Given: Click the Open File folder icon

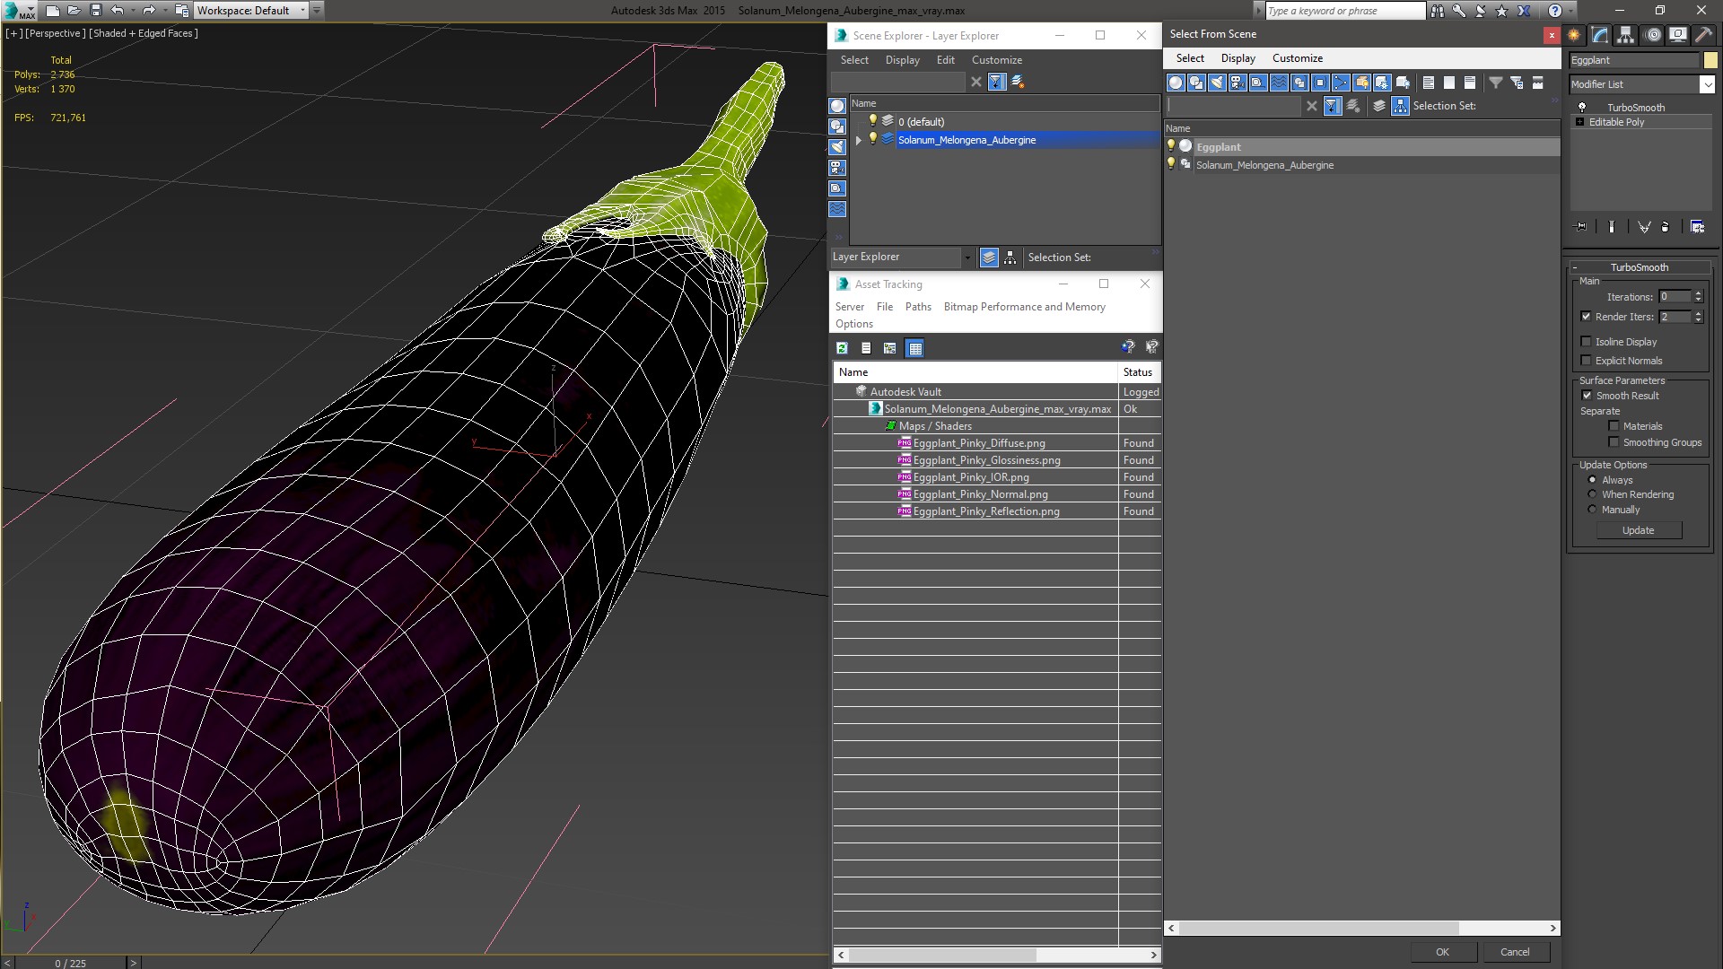Looking at the screenshot, I should (x=74, y=11).
